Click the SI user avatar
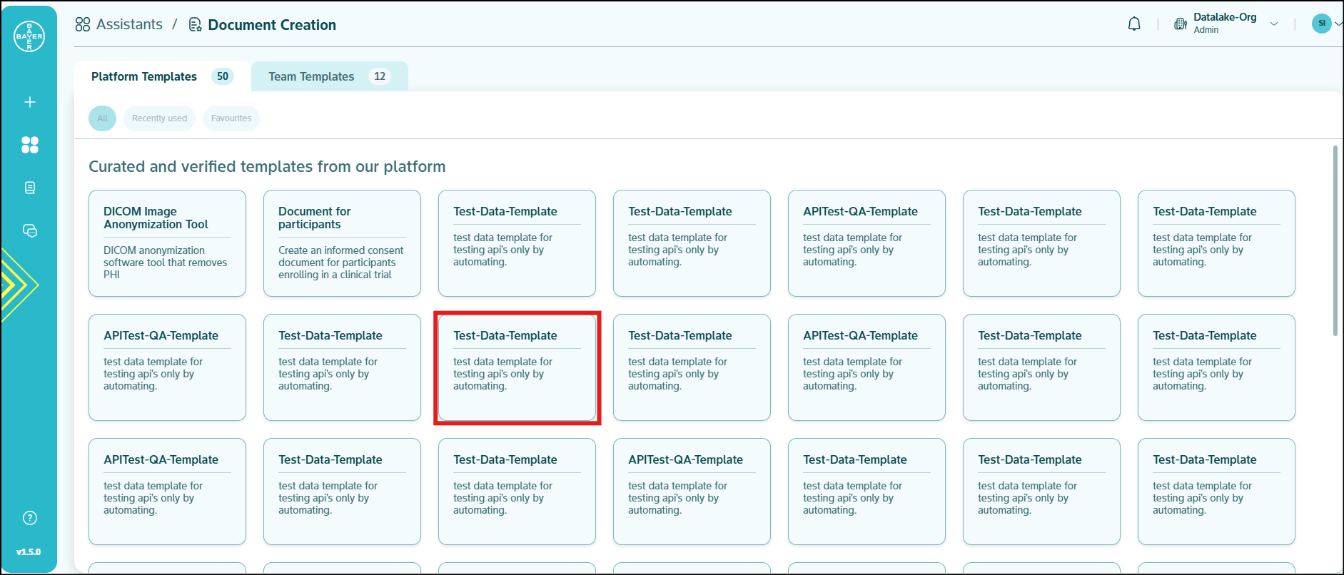 tap(1321, 24)
